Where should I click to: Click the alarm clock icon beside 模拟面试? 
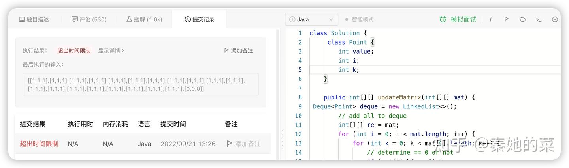pyautogui.click(x=443, y=19)
